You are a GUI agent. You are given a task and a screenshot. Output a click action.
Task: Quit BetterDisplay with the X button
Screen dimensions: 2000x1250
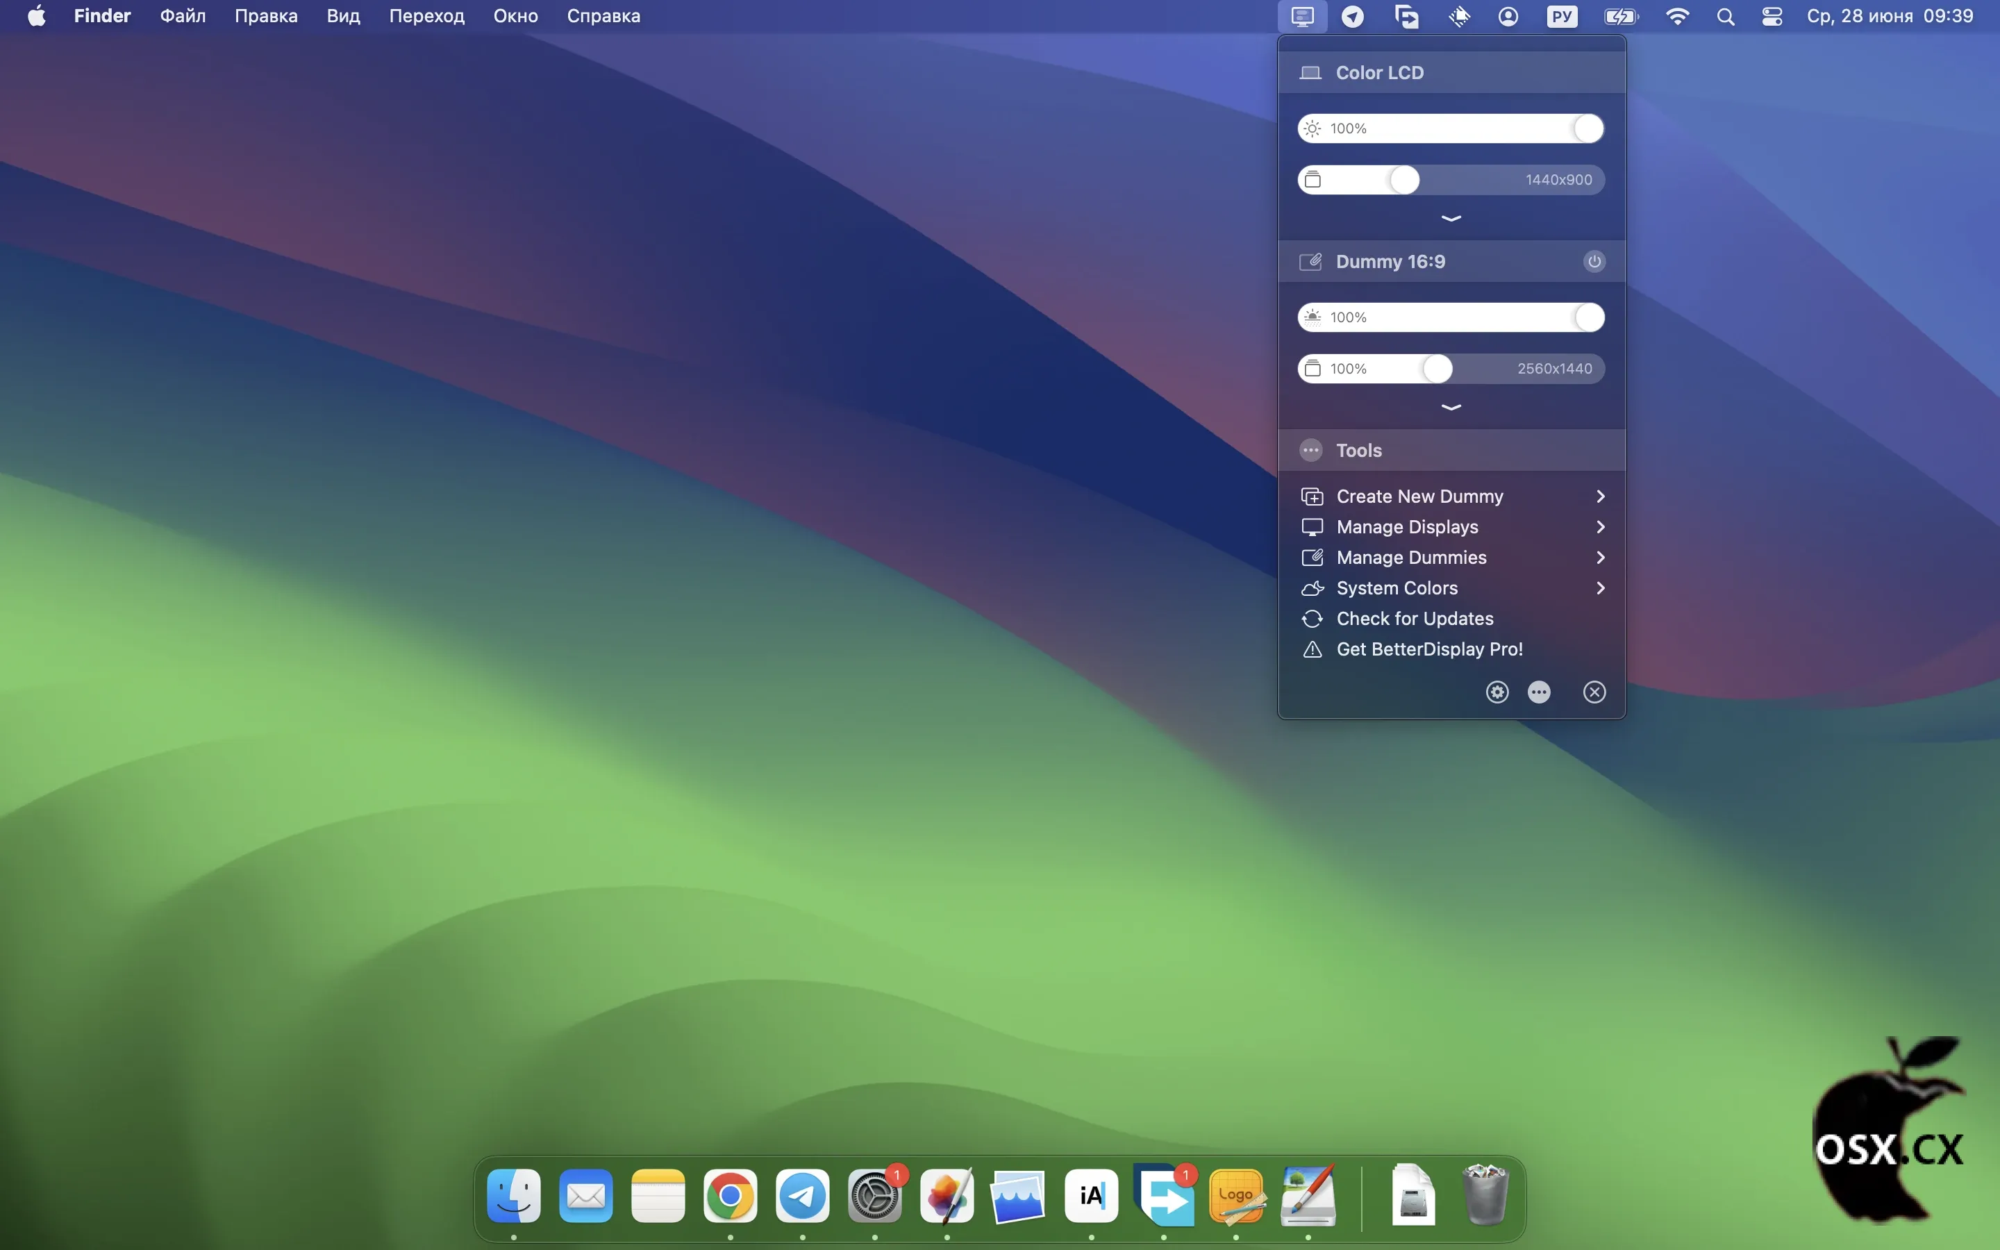1594,692
